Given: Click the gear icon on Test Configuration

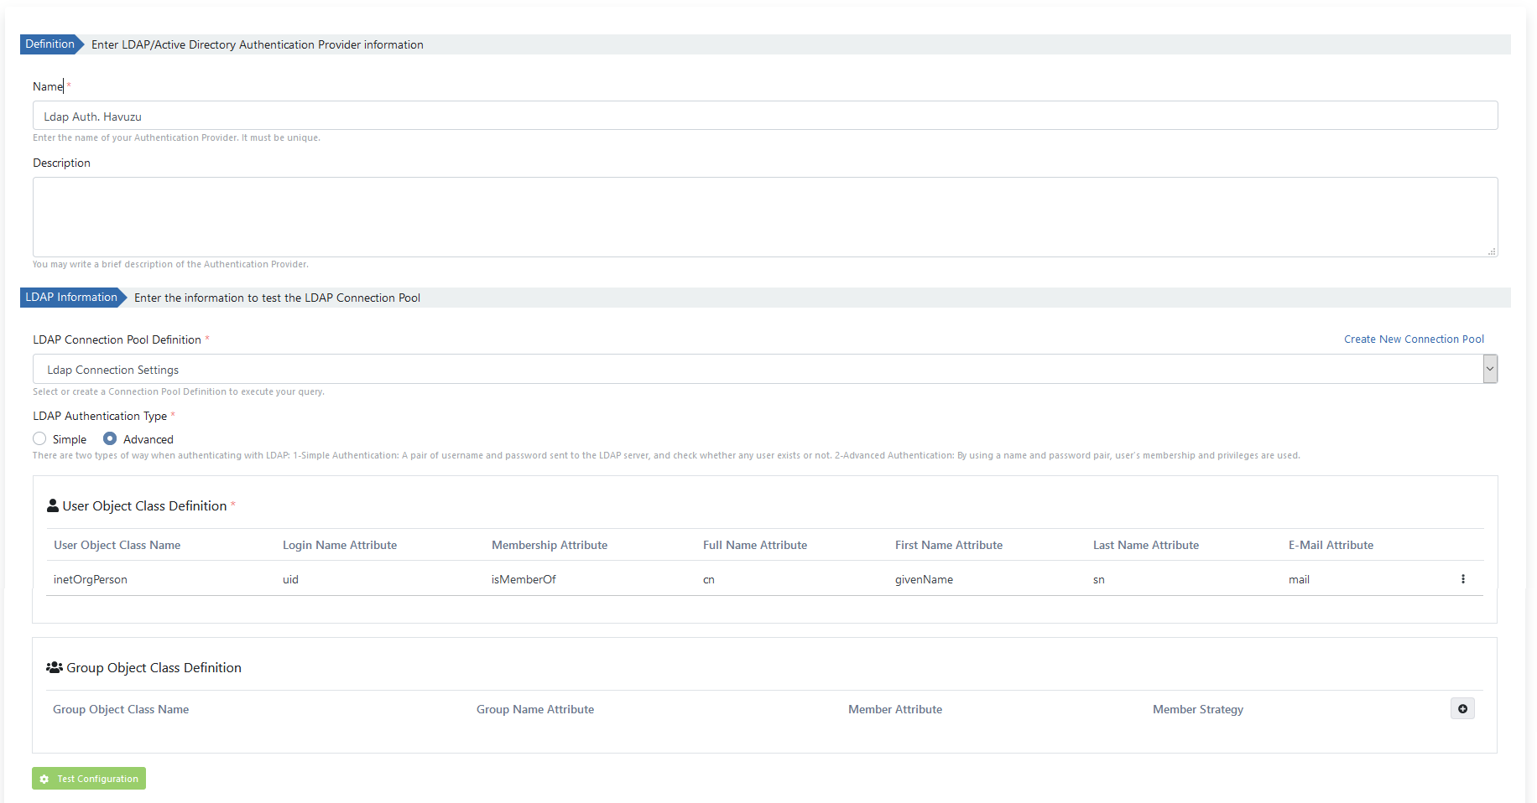Looking at the screenshot, I should click(46, 779).
